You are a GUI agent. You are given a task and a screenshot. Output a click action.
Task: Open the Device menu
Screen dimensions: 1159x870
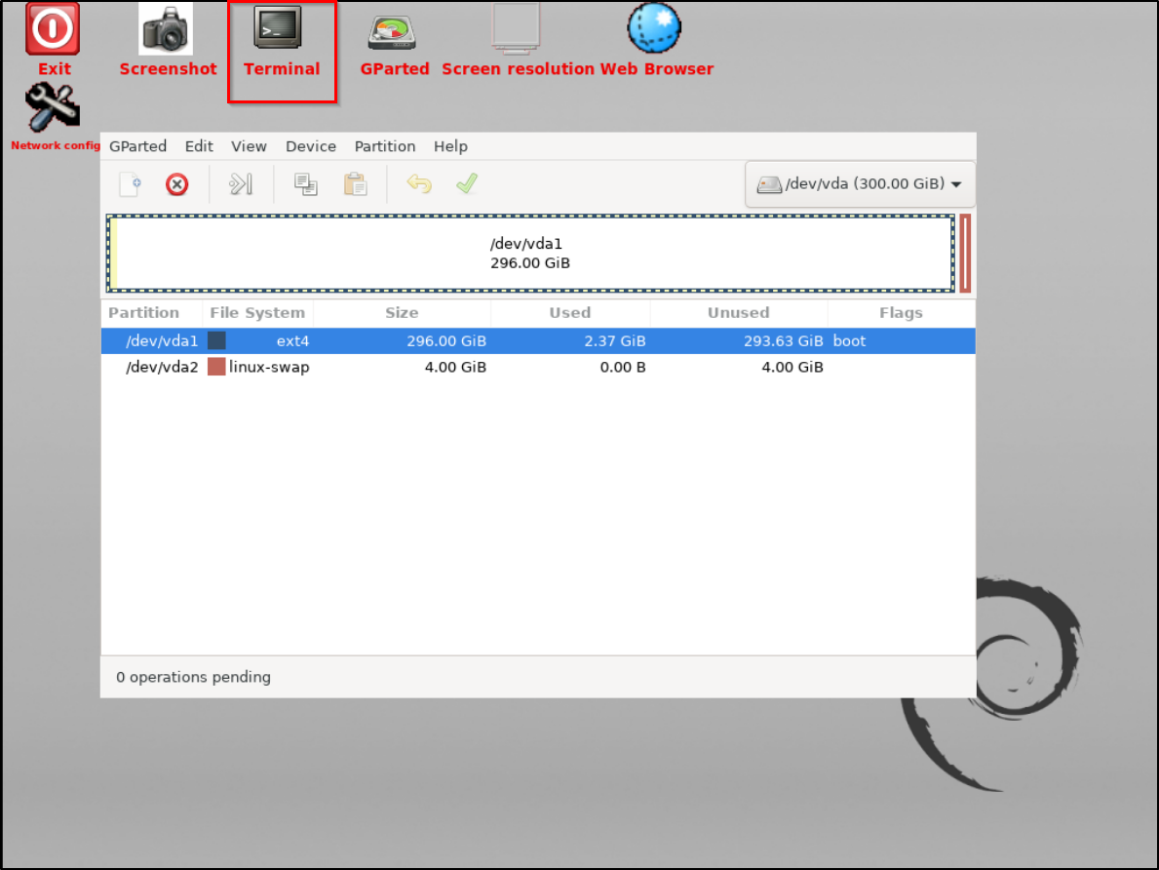(310, 146)
